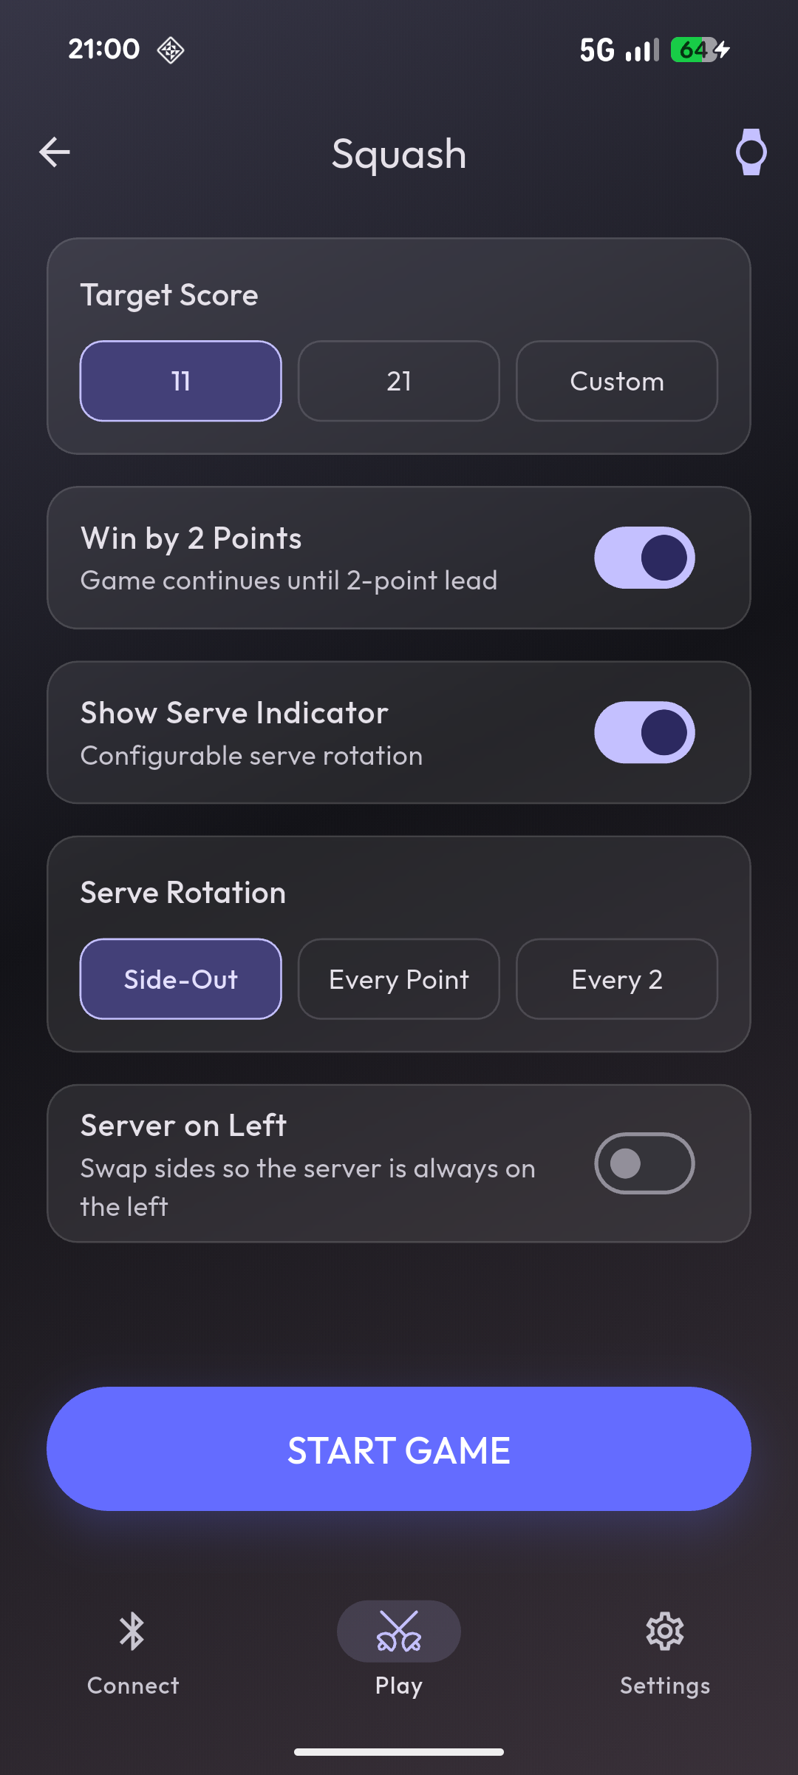Open the smartwatch icon in header
The width and height of the screenshot is (798, 1775).
coord(751,152)
